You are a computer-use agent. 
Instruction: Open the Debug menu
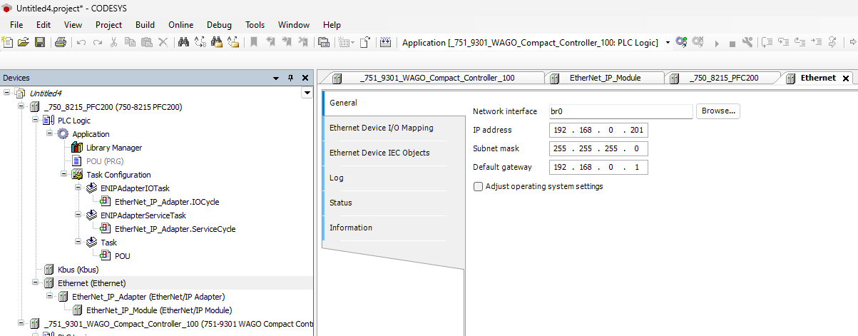219,24
